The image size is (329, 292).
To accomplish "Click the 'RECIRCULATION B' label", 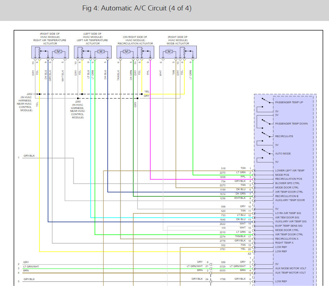I will (287, 196).
